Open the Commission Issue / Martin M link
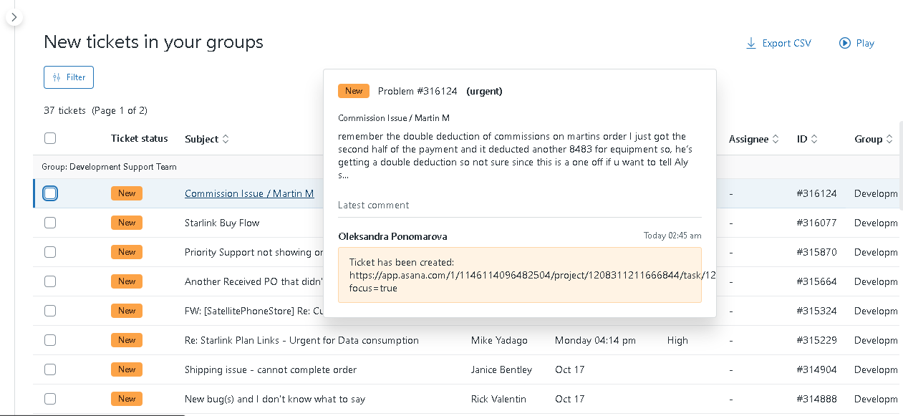Screen dimensions: 903x416 [x=249, y=193]
